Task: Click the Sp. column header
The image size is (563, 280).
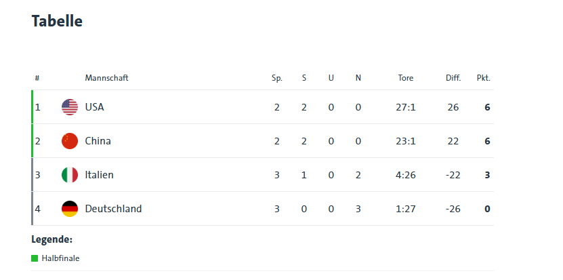Action: 277,78
